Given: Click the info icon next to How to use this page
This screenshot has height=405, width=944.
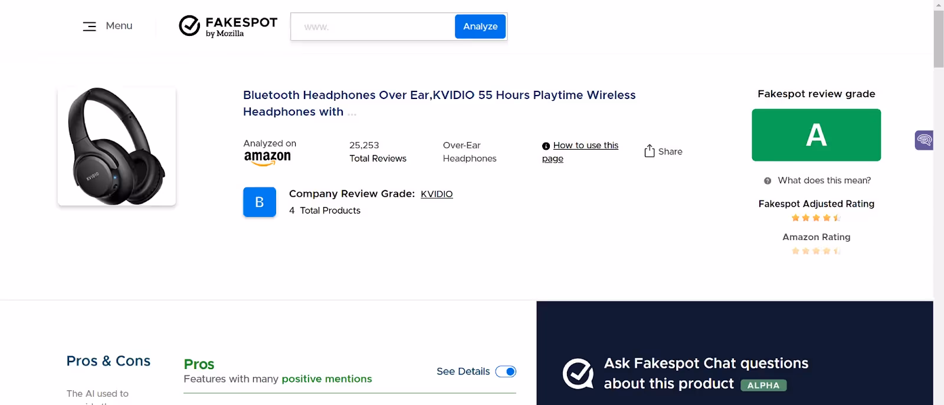Looking at the screenshot, I should (546, 145).
